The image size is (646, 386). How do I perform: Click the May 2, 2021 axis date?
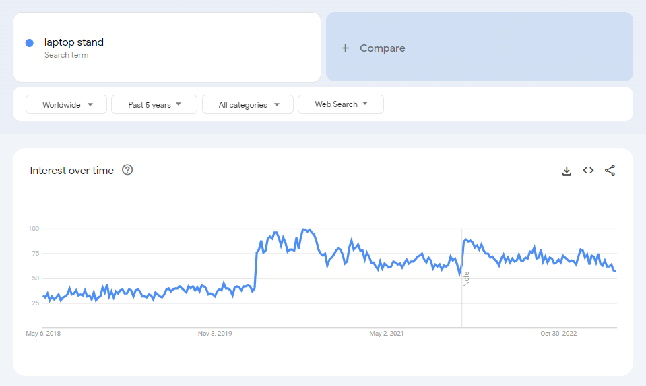click(387, 334)
